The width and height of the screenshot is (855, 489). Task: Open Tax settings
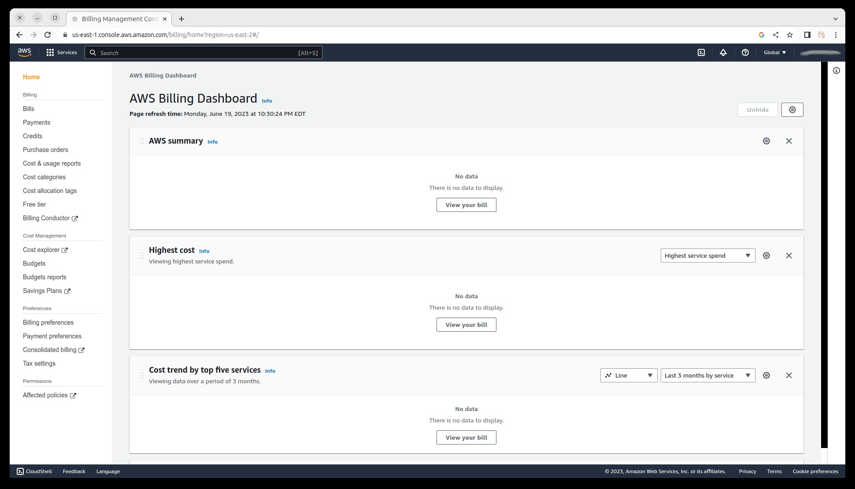[39, 363]
